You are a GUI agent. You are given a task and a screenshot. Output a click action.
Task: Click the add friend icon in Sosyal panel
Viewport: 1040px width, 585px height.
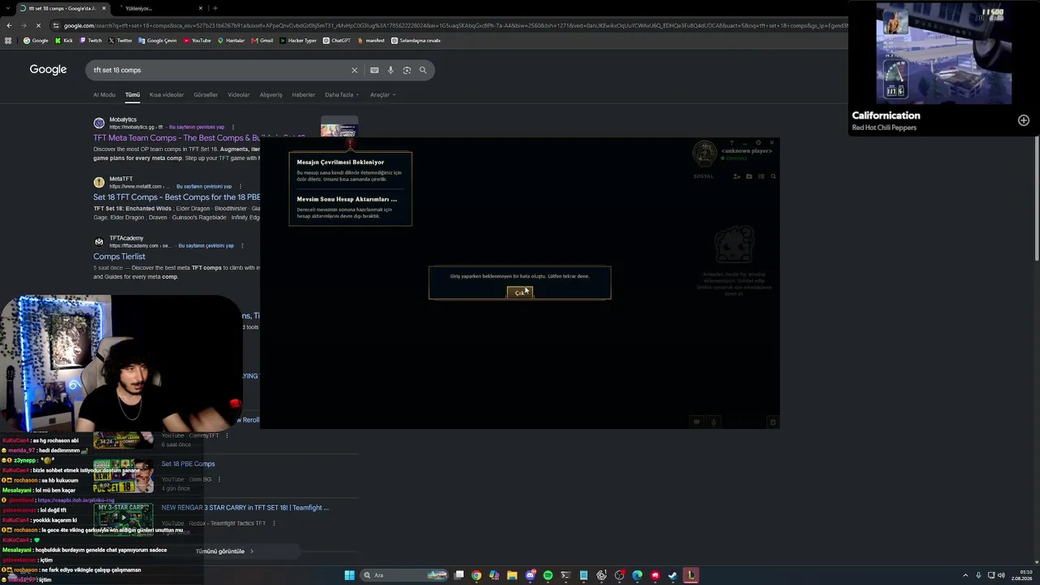(737, 176)
